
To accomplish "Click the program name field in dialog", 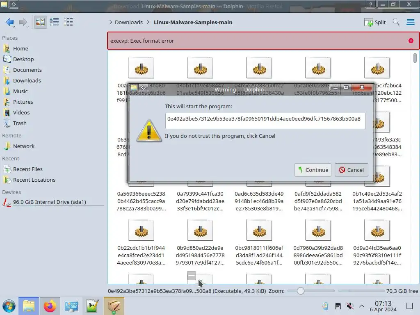I will click(x=265, y=121).
